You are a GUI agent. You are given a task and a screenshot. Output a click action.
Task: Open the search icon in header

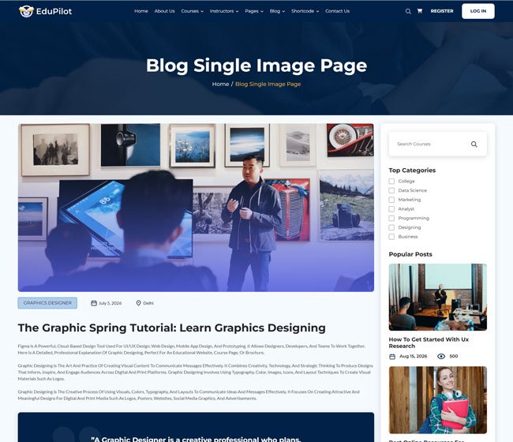pyautogui.click(x=408, y=12)
